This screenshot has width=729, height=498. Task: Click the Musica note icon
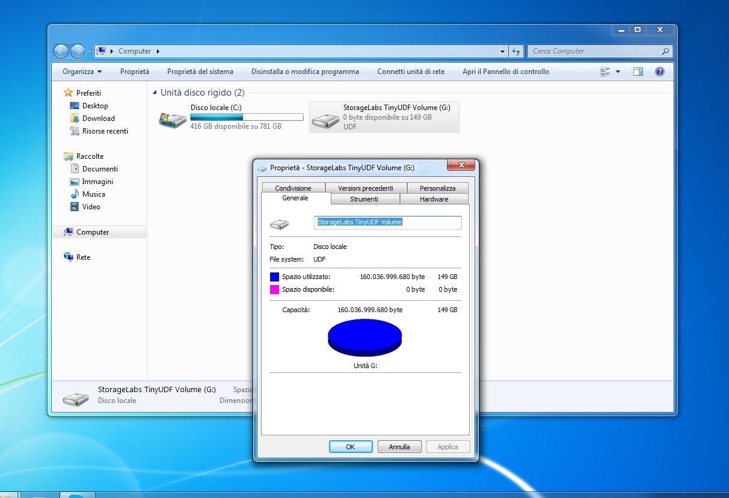(x=75, y=194)
